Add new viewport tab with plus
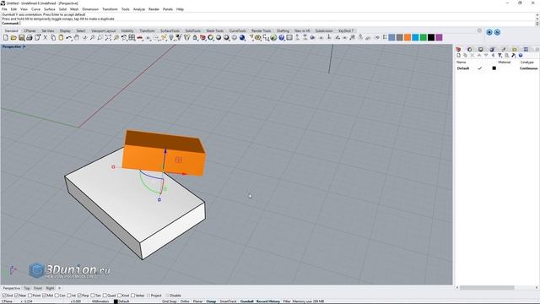The height and width of the screenshot is (304, 540). (x=59, y=288)
